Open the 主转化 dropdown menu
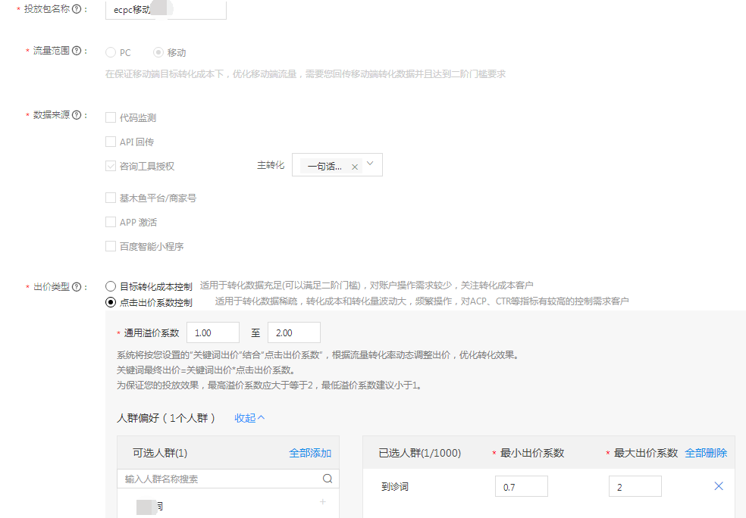 pyautogui.click(x=369, y=164)
